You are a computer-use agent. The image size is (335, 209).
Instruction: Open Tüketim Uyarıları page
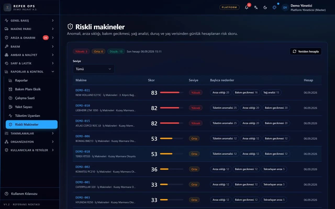click(32, 115)
